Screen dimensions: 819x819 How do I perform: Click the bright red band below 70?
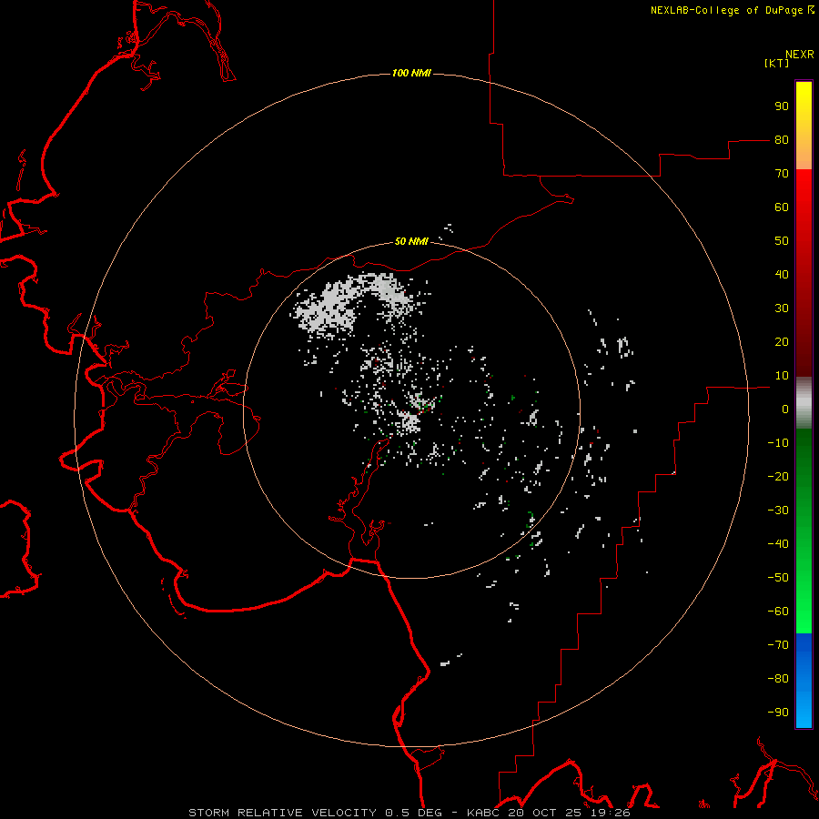pos(804,183)
